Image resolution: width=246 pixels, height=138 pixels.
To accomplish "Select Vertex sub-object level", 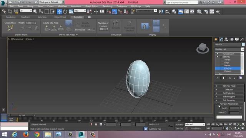I will click(x=227, y=60).
